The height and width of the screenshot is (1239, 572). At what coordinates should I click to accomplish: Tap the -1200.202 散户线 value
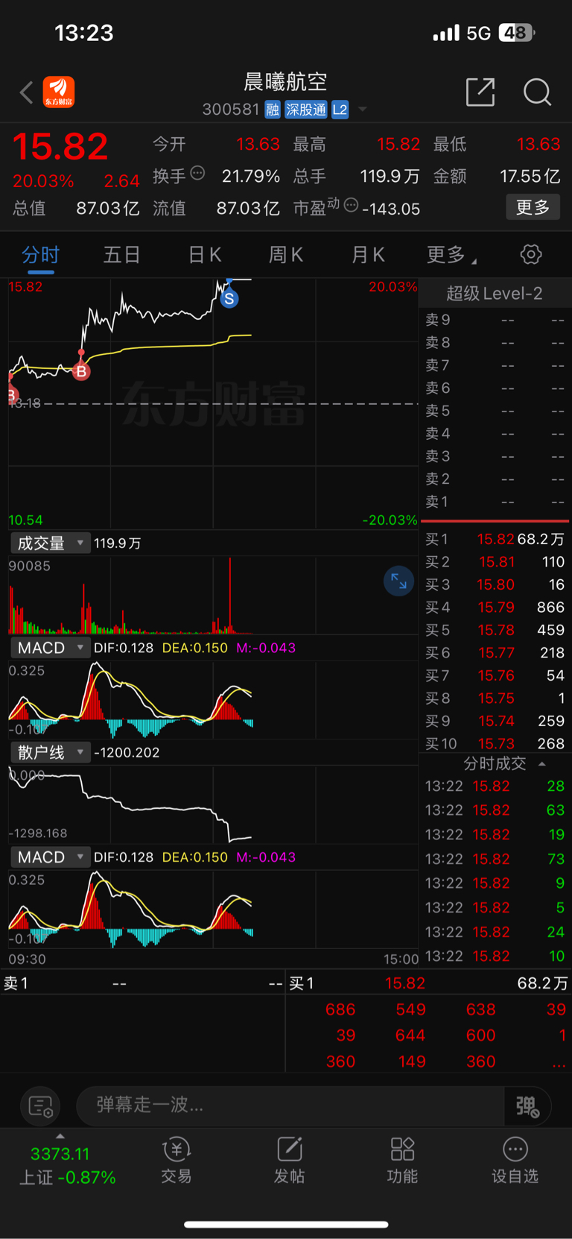coord(127,752)
